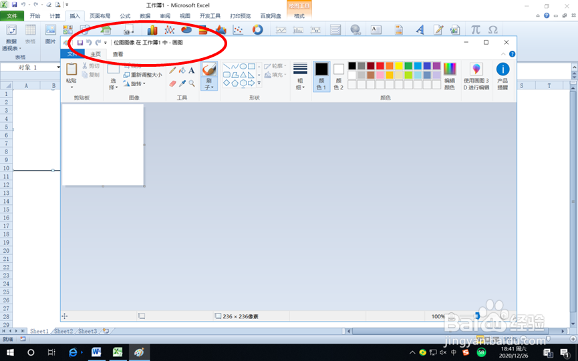Select Color 1 (颜色1) swatch button

(321, 77)
